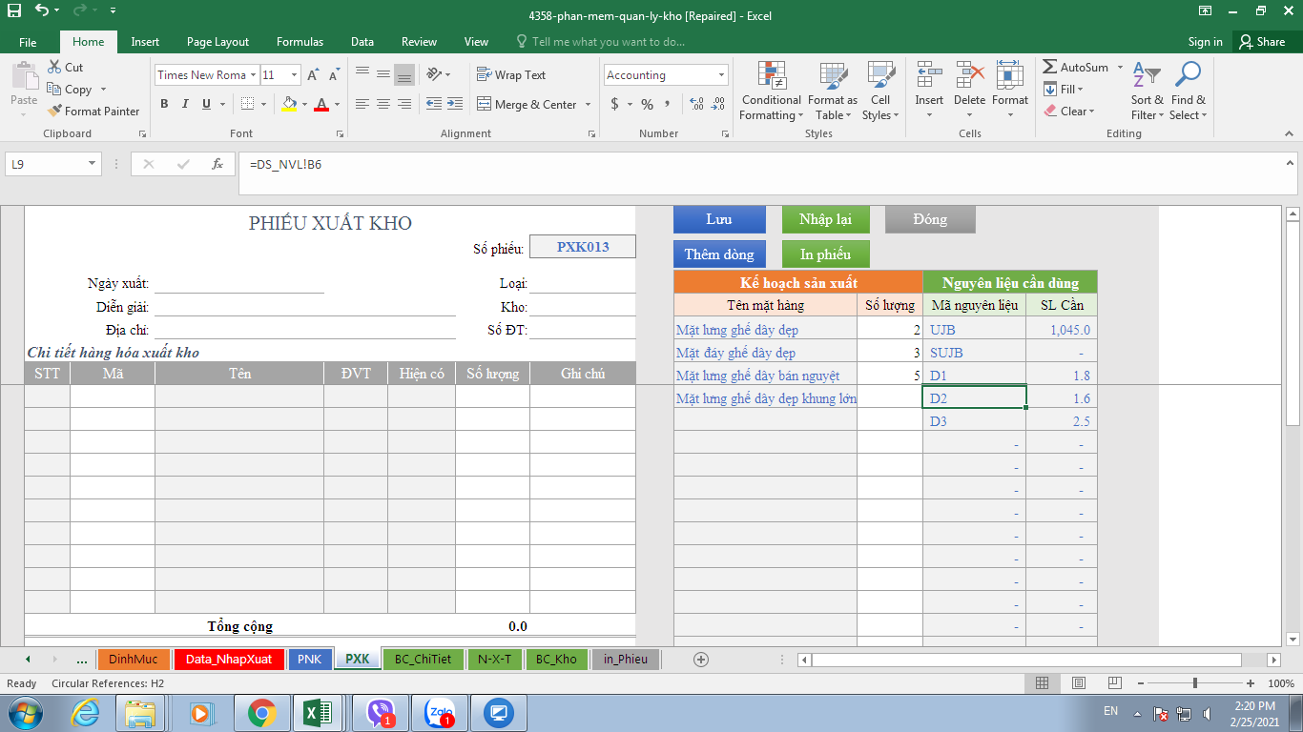Toggle Italic formatting

pos(185,104)
